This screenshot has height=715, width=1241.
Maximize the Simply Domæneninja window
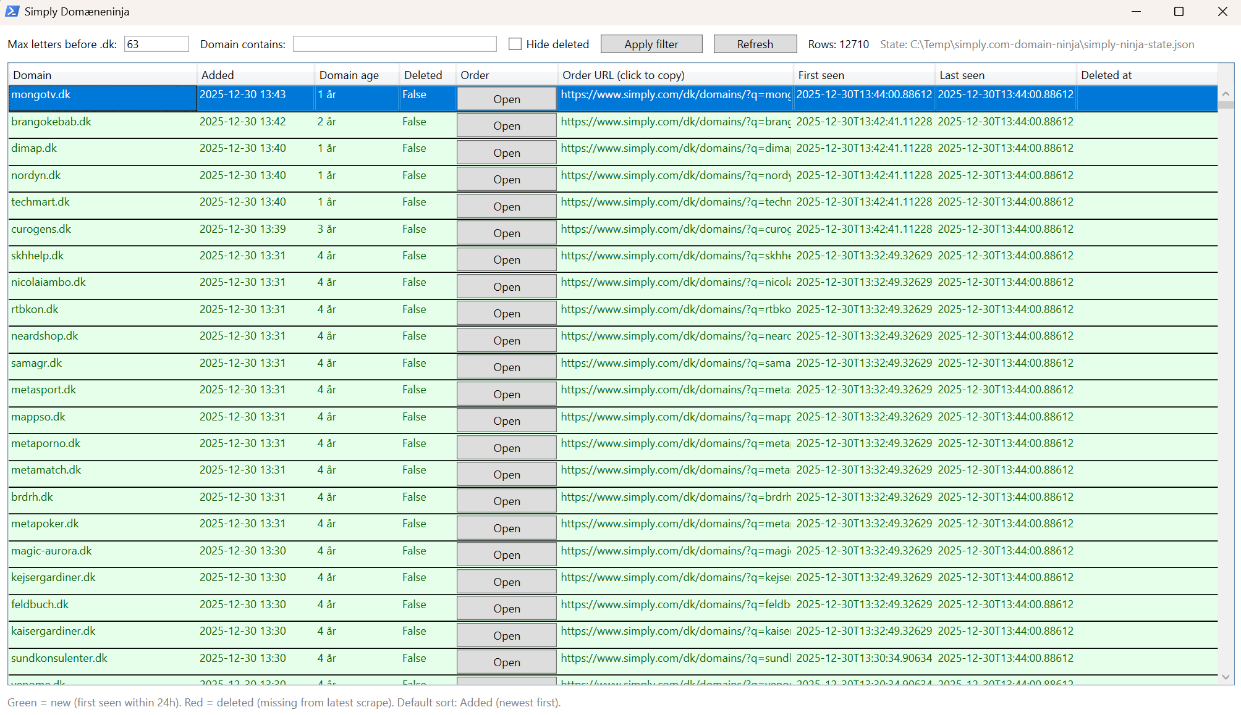tap(1179, 12)
